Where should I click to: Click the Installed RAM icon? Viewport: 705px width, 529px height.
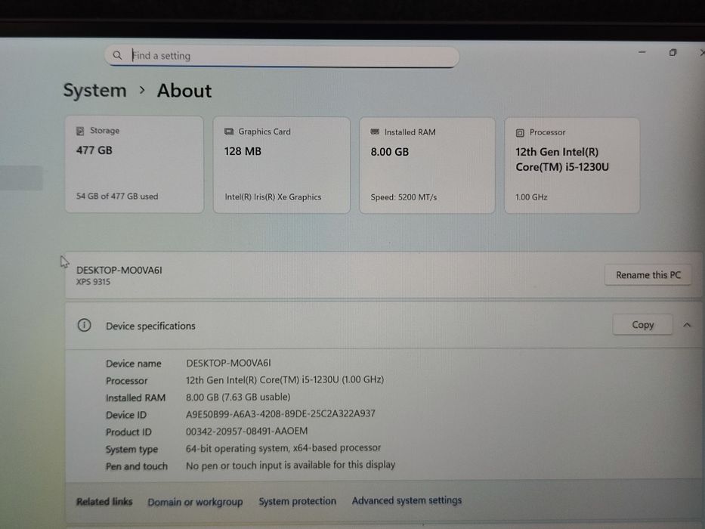[375, 131]
